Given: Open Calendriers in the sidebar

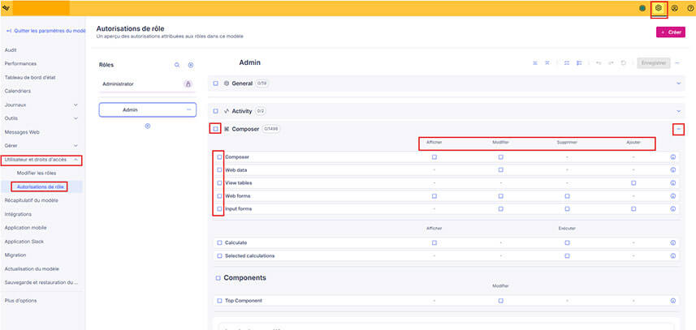Looking at the screenshot, I should 18,92.
